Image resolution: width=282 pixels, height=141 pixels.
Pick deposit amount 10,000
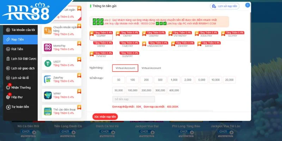pyautogui.click(x=215, y=80)
